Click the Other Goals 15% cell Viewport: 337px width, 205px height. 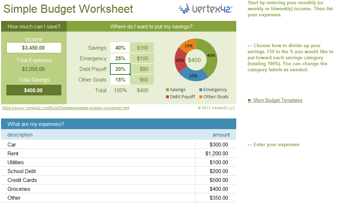point(120,80)
